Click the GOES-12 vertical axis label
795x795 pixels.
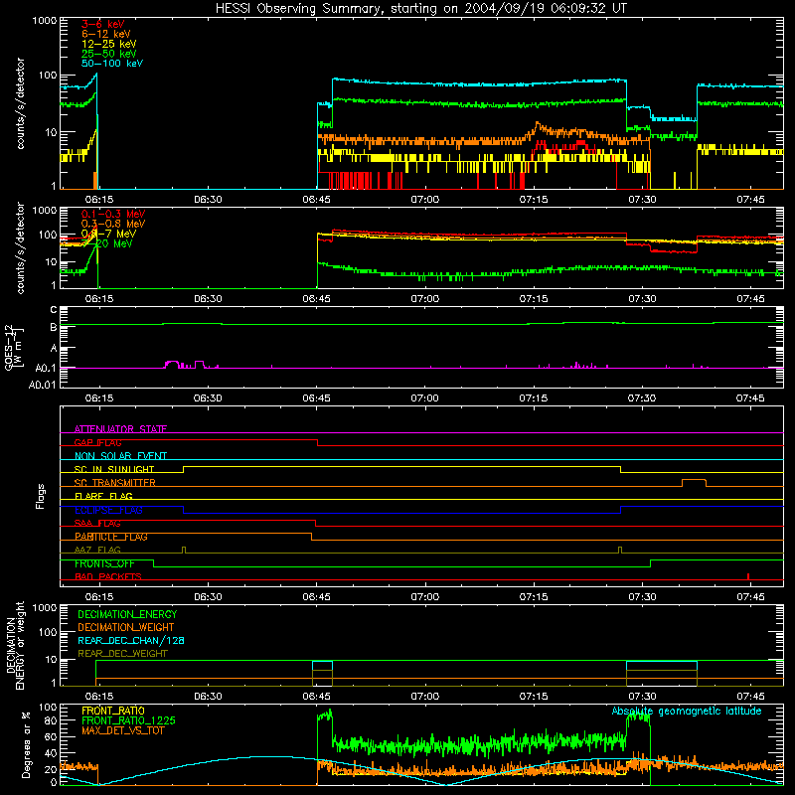coord(14,347)
